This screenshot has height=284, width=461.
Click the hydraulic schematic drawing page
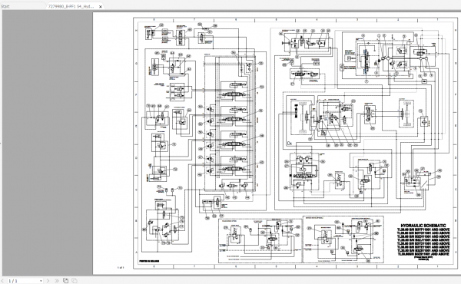tap(277, 143)
